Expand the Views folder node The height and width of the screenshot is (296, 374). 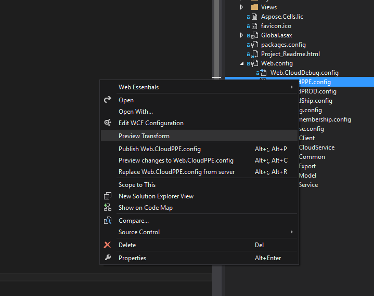(x=242, y=7)
